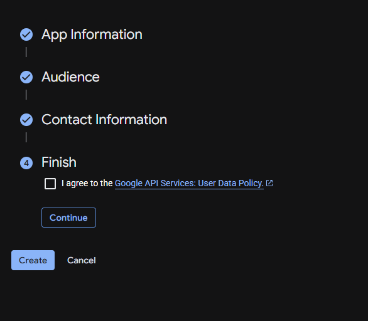Open the App Information step heading
Screen dimensions: 368x321
tap(92, 34)
